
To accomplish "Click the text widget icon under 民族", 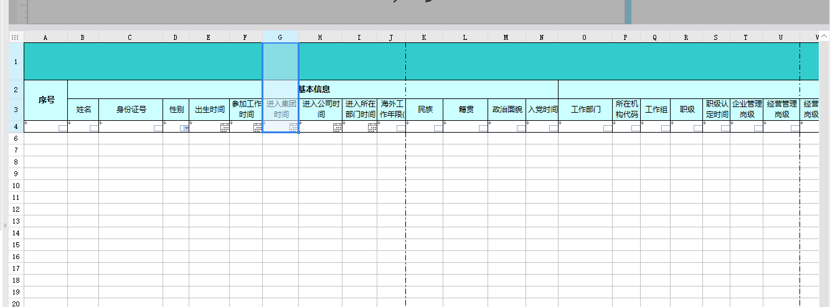I will 438,128.
